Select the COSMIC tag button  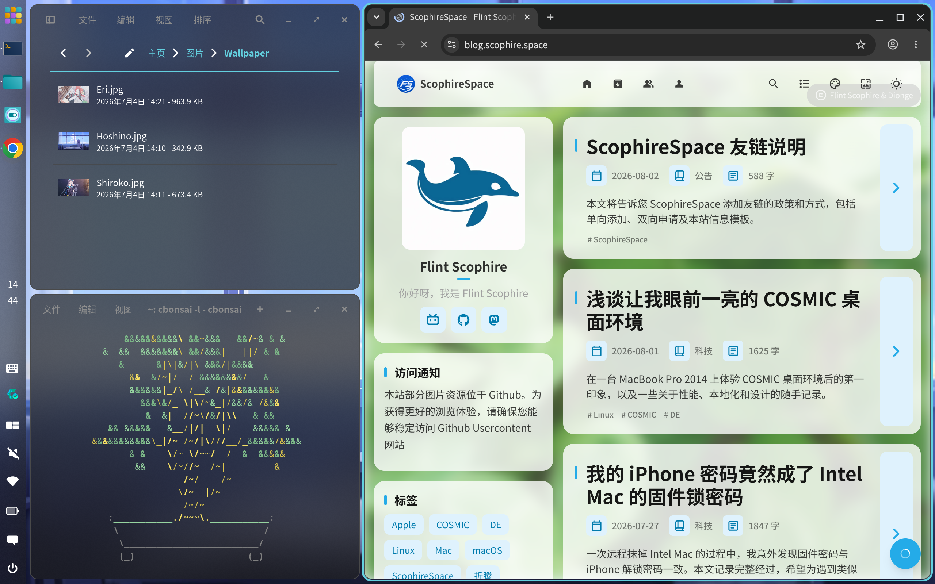click(x=453, y=525)
